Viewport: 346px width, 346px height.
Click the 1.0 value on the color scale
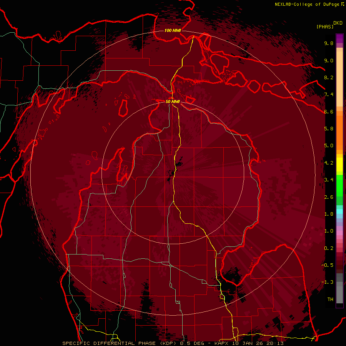pyautogui.click(x=329, y=231)
